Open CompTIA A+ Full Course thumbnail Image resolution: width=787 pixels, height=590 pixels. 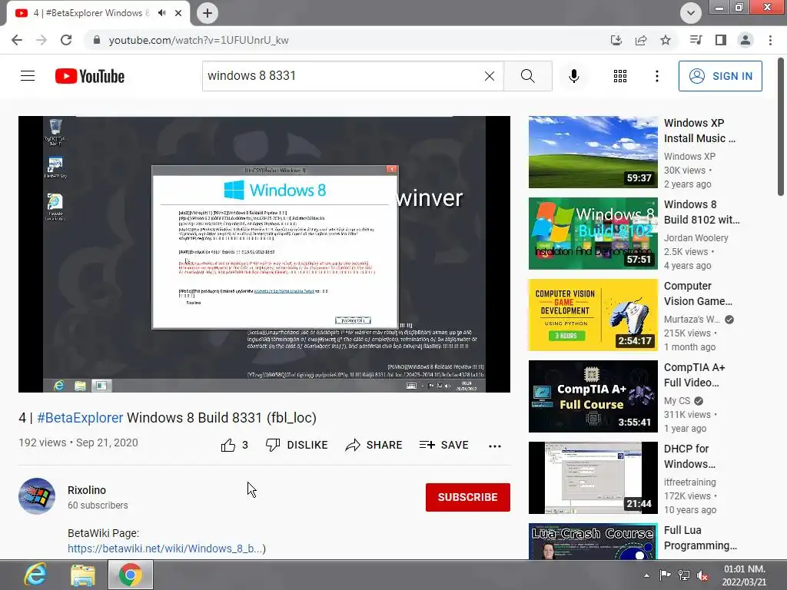pos(593,396)
